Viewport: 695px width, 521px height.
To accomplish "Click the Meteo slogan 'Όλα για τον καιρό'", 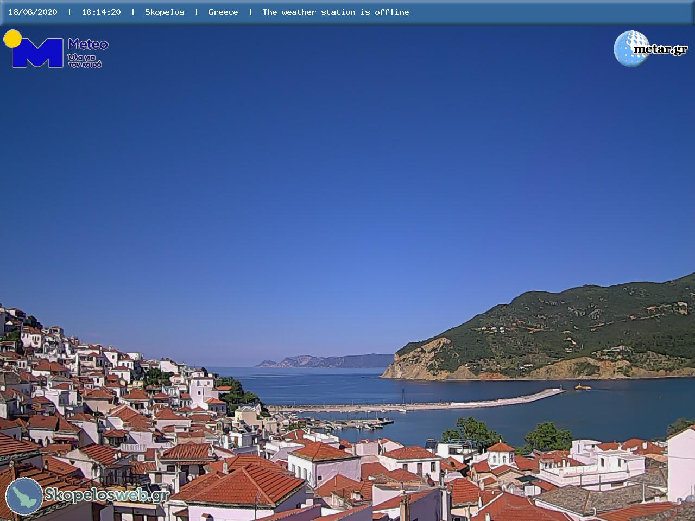I will pos(85,60).
